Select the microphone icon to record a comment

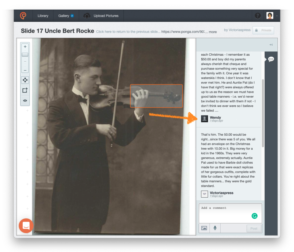[215, 228]
